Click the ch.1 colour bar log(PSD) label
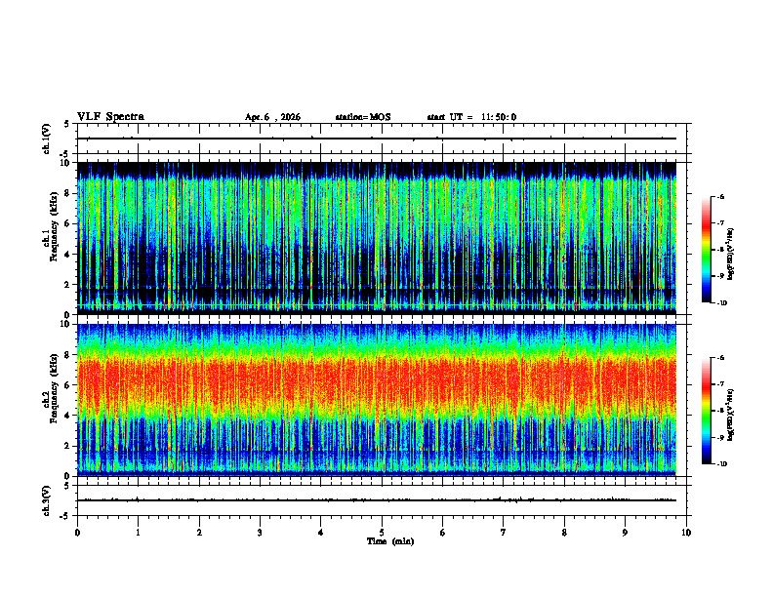The image size is (773, 597). coord(731,255)
